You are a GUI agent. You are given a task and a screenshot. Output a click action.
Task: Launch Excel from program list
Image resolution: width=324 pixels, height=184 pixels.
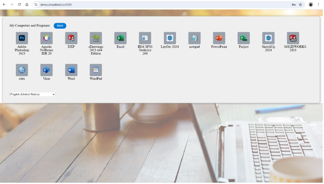pyautogui.click(x=120, y=38)
